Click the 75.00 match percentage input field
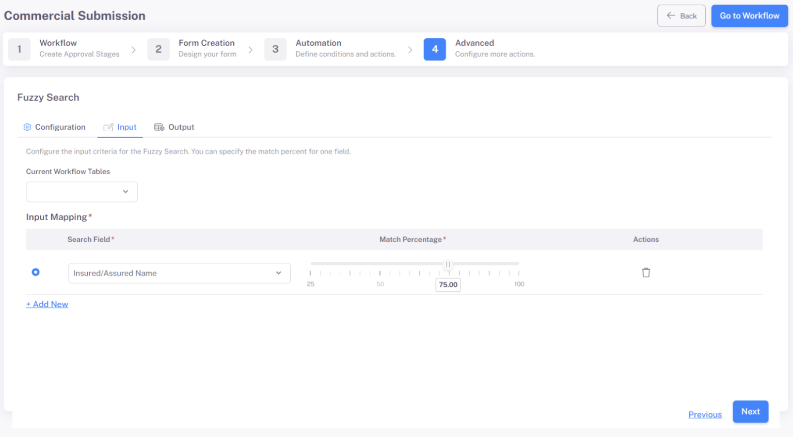The width and height of the screenshot is (793, 437). (448, 285)
